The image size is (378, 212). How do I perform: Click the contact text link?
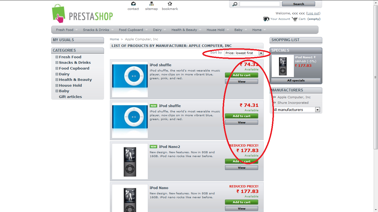click(x=133, y=9)
